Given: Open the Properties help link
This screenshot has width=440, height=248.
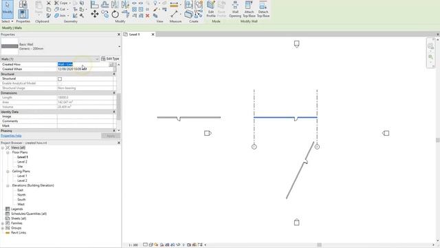Looking at the screenshot, I should click(11, 136).
